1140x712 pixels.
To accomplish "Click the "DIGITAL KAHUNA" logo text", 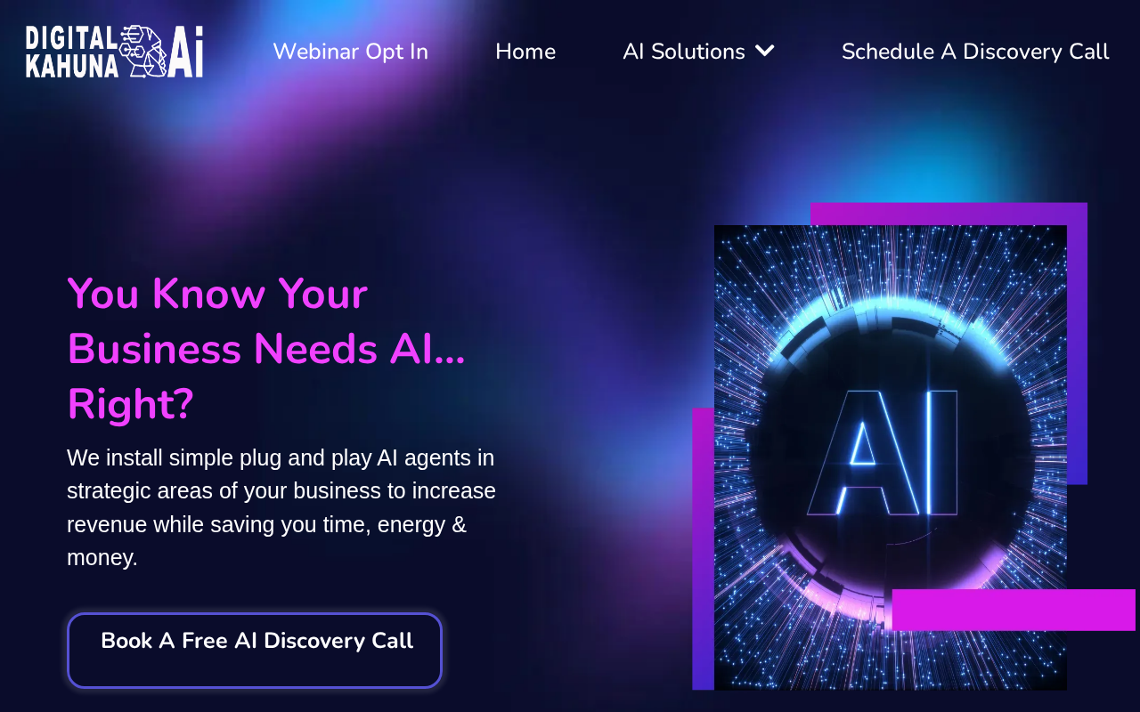I will click(72, 52).
